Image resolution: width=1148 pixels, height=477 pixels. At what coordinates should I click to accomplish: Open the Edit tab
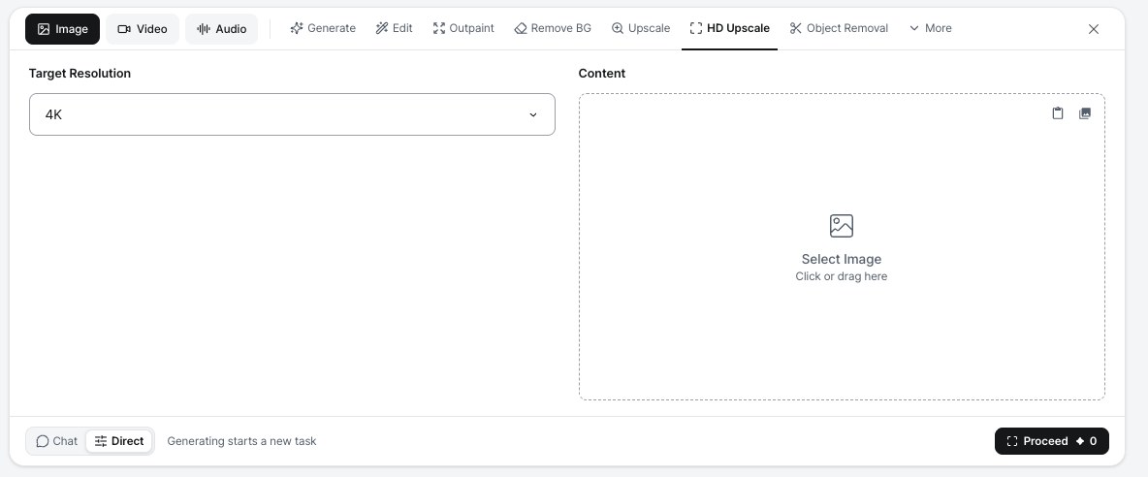pyautogui.click(x=394, y=28)
